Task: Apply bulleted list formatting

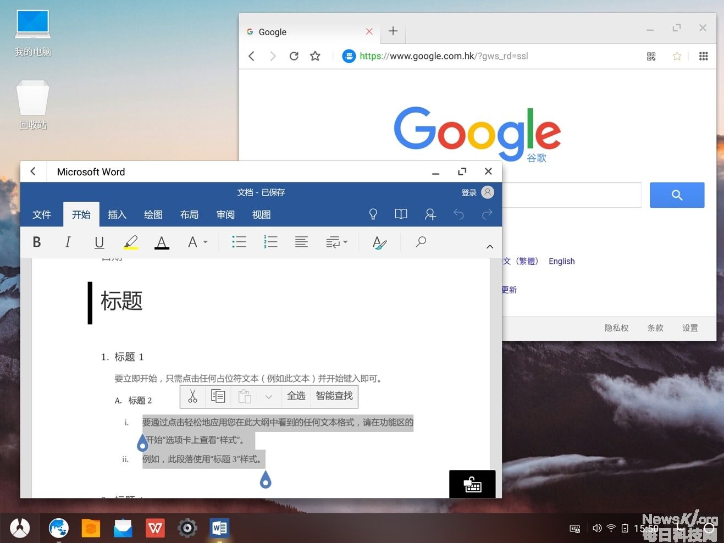Action: click(x=239, y=242)
